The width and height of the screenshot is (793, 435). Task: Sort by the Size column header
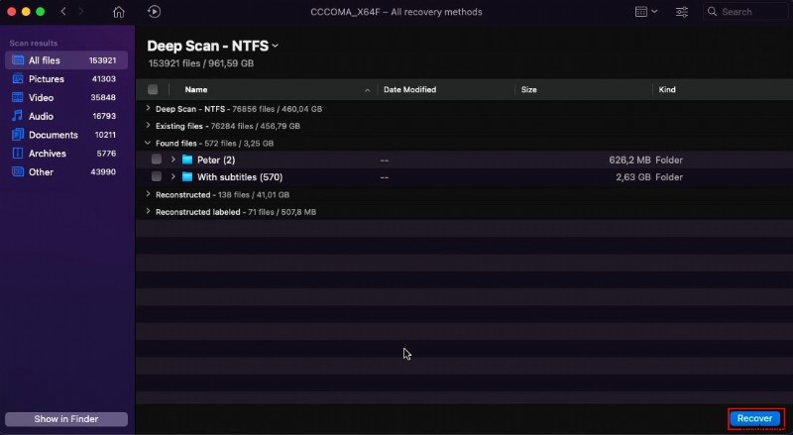(x=529, y=89)
